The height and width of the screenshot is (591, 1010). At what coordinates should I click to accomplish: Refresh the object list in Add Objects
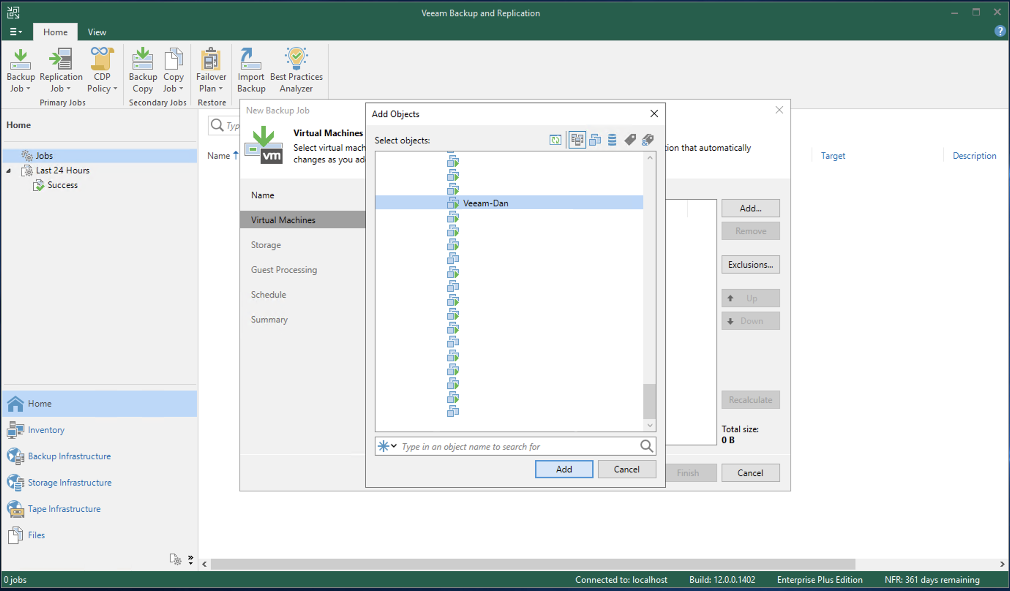pos(555,140)
